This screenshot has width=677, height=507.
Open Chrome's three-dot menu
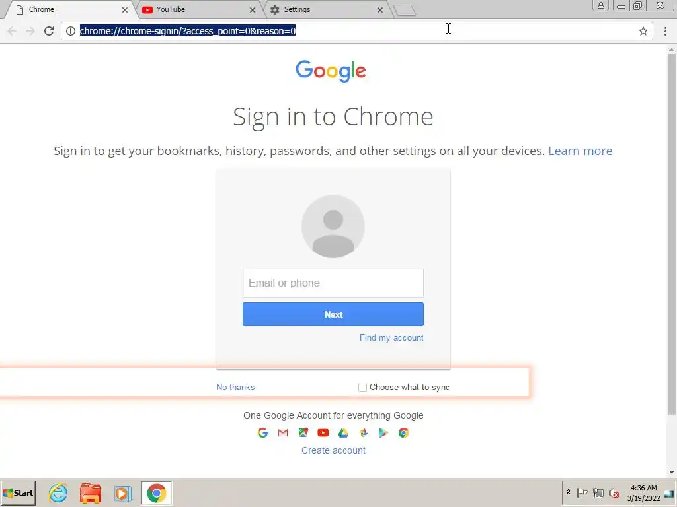point(665,31)
